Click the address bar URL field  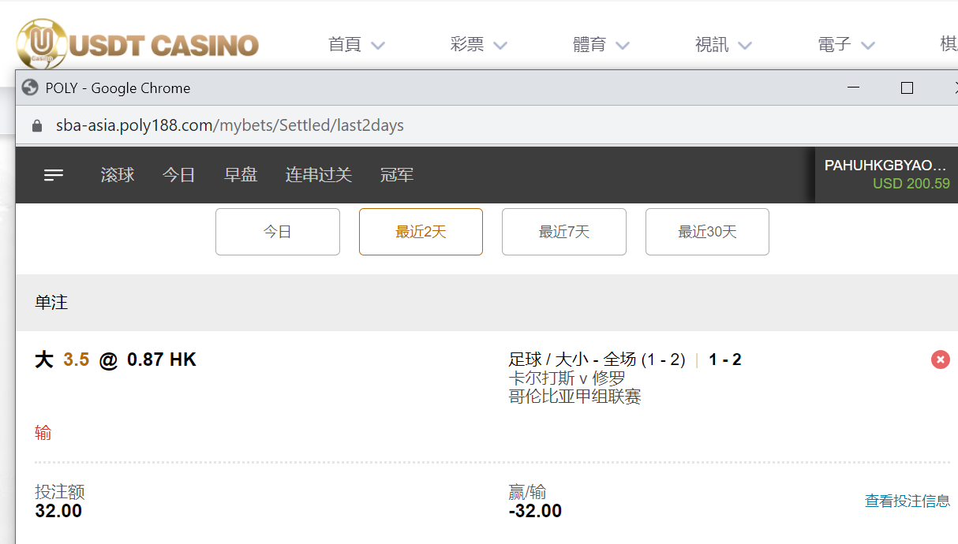(230, 126)
